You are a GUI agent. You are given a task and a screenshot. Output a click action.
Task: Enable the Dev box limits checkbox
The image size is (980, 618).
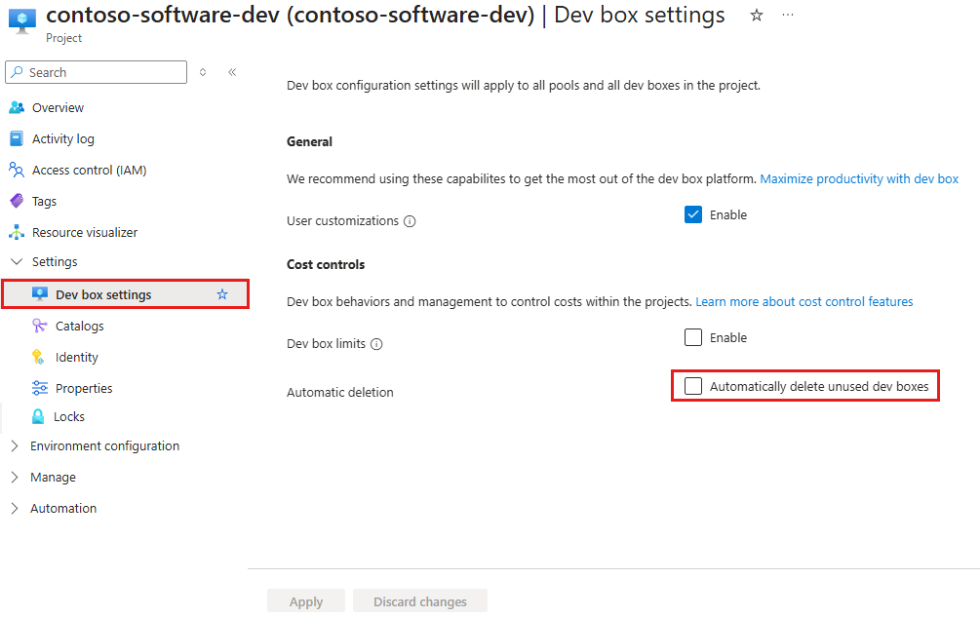pos(692,337)
